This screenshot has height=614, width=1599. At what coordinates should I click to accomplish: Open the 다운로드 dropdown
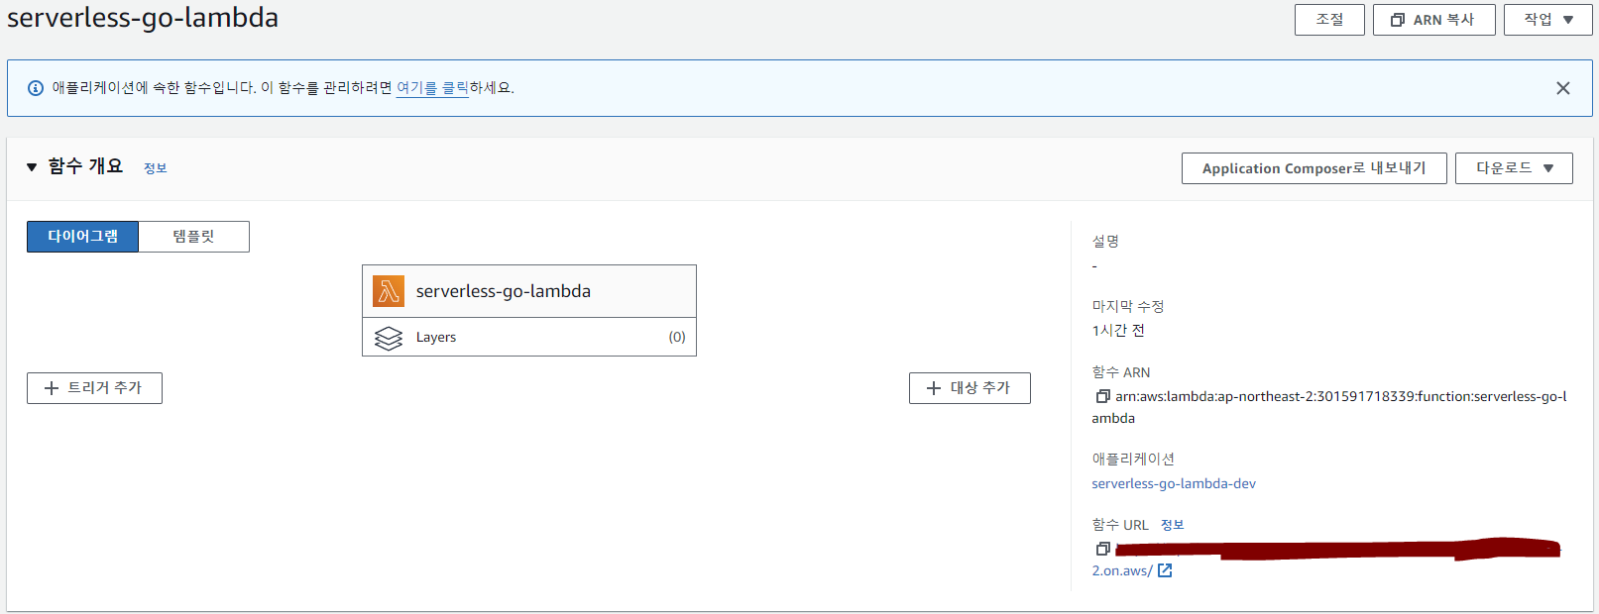1514,168
